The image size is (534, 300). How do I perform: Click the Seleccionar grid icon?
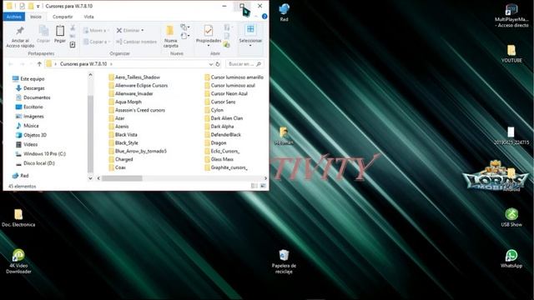pyautogui.click(x=250, y=30)
